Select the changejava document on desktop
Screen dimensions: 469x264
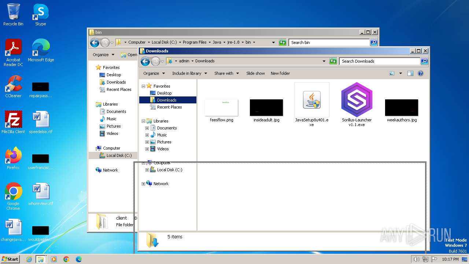point(13,230)
